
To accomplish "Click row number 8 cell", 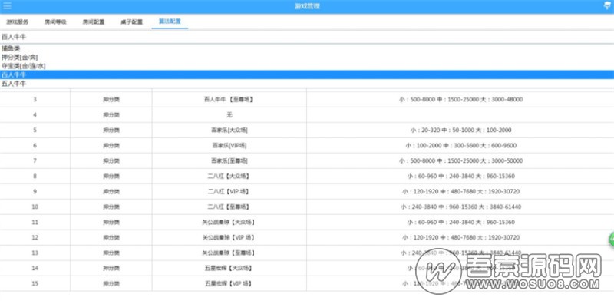I will tap(35, 177).
